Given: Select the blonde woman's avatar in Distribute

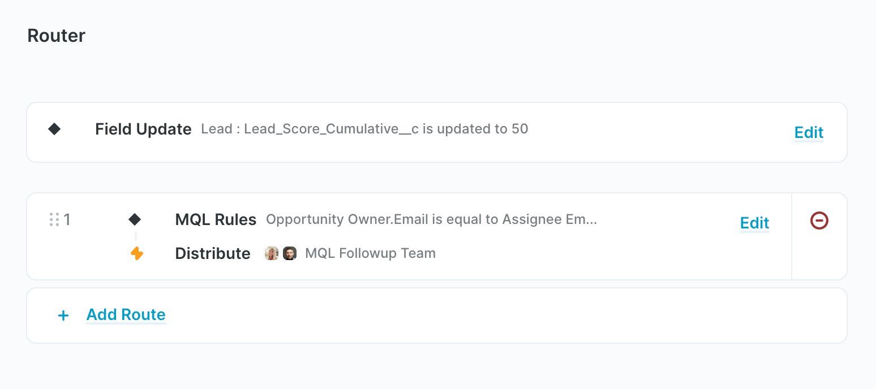Looking at the screenshot, I should point(272,253).
